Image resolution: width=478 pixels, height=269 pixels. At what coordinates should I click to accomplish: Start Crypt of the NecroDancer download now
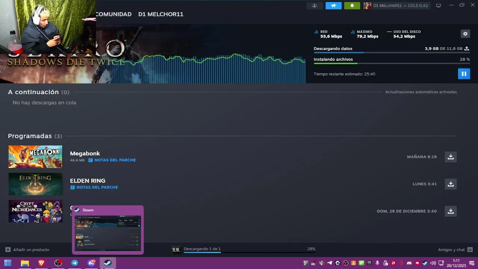[451, 211]
